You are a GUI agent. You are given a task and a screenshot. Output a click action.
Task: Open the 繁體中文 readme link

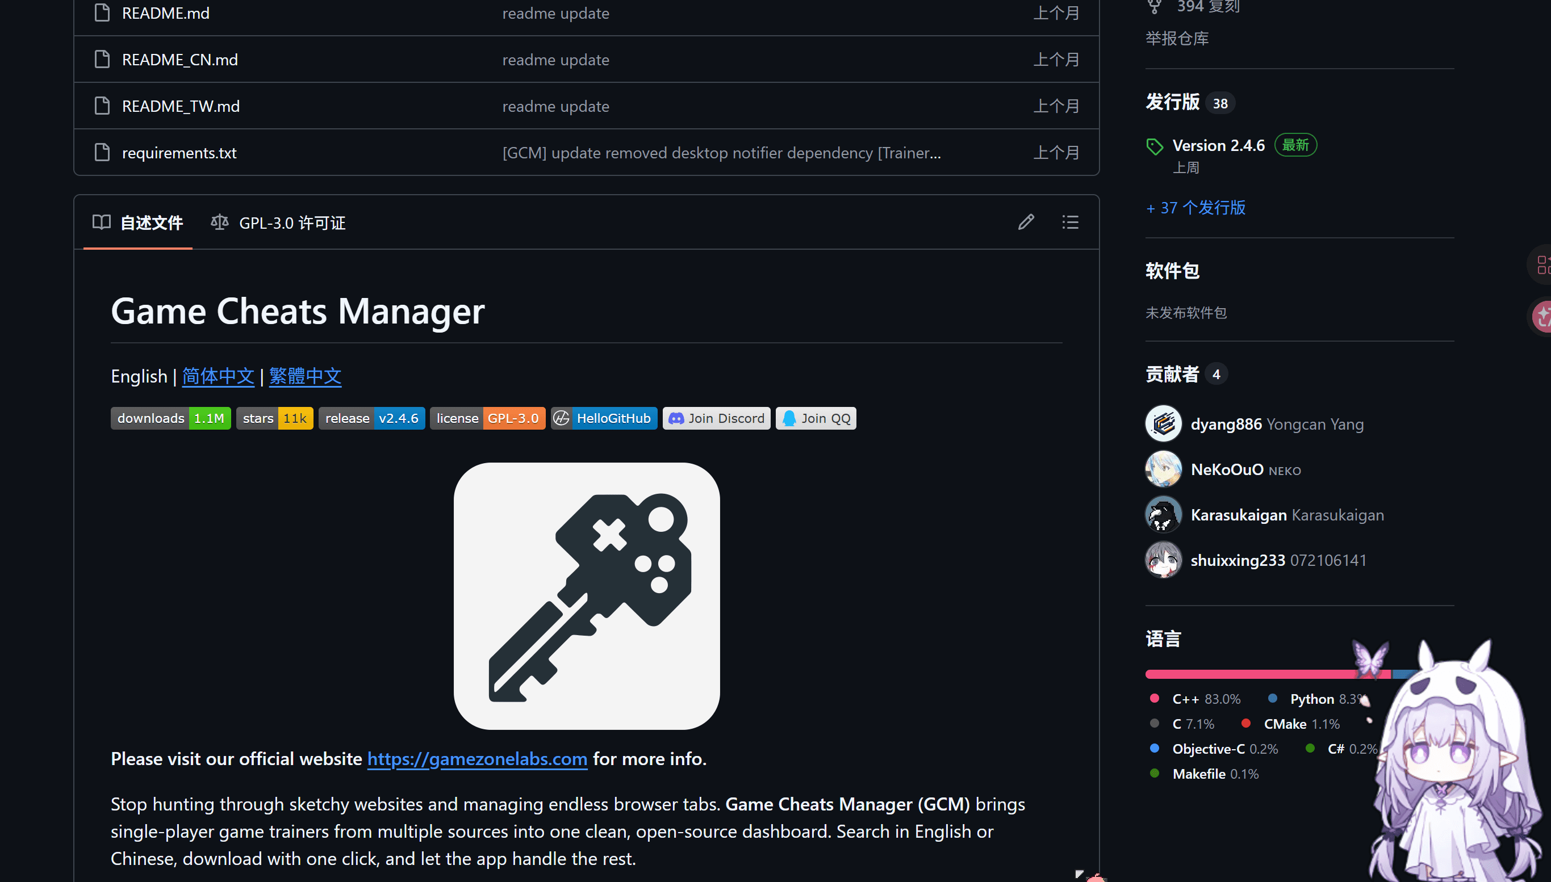305,376
